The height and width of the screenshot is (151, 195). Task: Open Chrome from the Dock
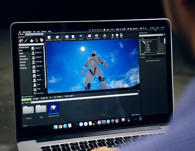coord(60,126)
